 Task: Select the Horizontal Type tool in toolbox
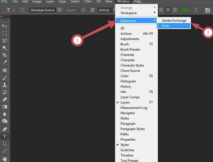[5, 136]
